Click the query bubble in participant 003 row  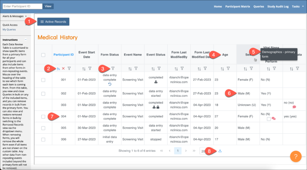click(294, 107)
